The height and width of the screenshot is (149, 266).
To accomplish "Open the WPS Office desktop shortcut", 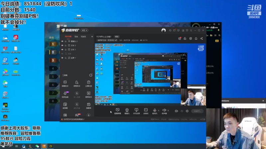I will point(5,50).
